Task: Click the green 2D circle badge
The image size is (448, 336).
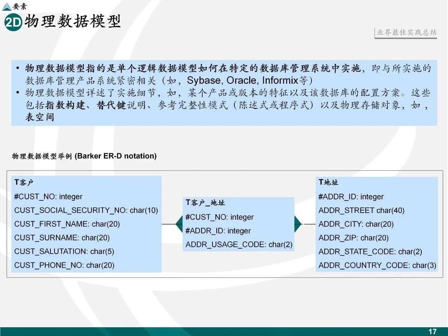Action: [13, 22]
